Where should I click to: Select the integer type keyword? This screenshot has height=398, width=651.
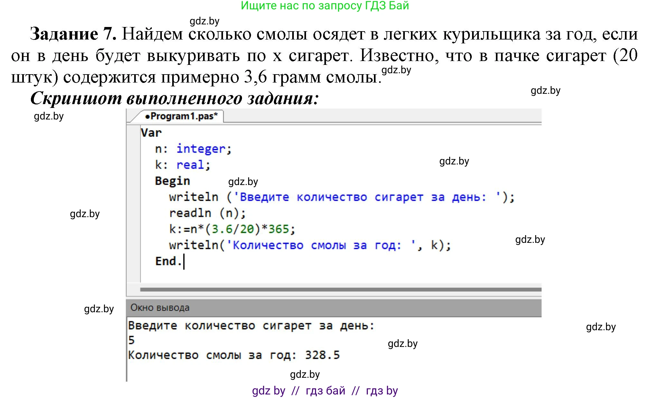click(201, 148)
